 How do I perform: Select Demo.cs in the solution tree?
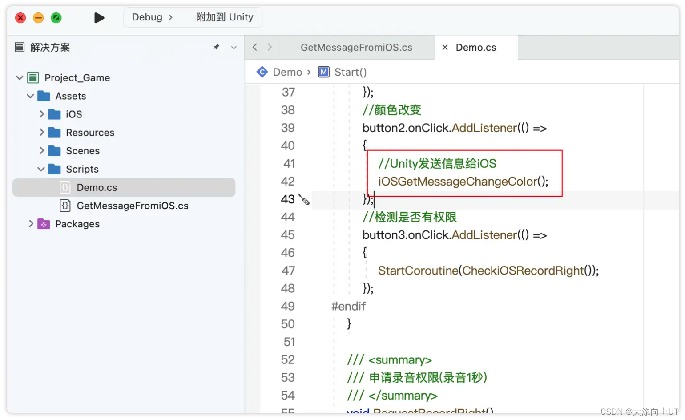[x=124, y=187]
